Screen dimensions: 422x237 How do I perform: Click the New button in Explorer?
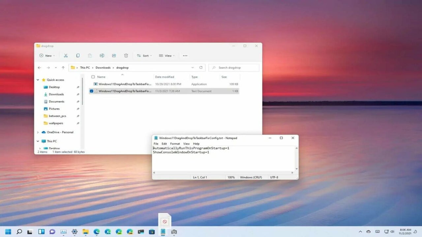point(47,56)
